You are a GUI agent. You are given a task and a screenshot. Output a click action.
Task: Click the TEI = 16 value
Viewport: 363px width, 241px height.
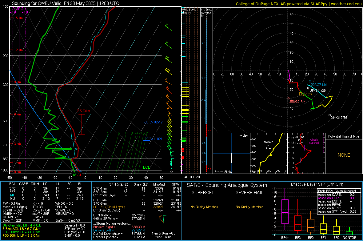pyautogui.click(x=61, y=207)
